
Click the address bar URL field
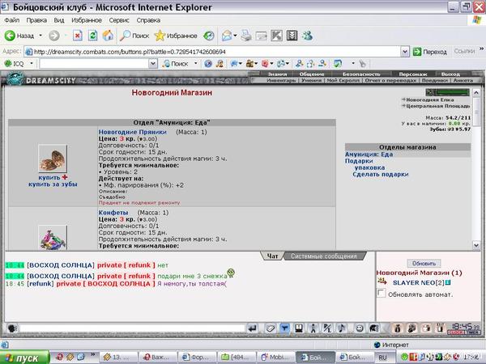[x=212, y=52]
